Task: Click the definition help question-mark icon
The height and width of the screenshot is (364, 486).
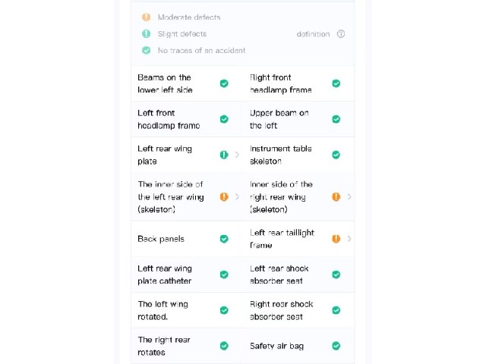Action: click(341, 33)
